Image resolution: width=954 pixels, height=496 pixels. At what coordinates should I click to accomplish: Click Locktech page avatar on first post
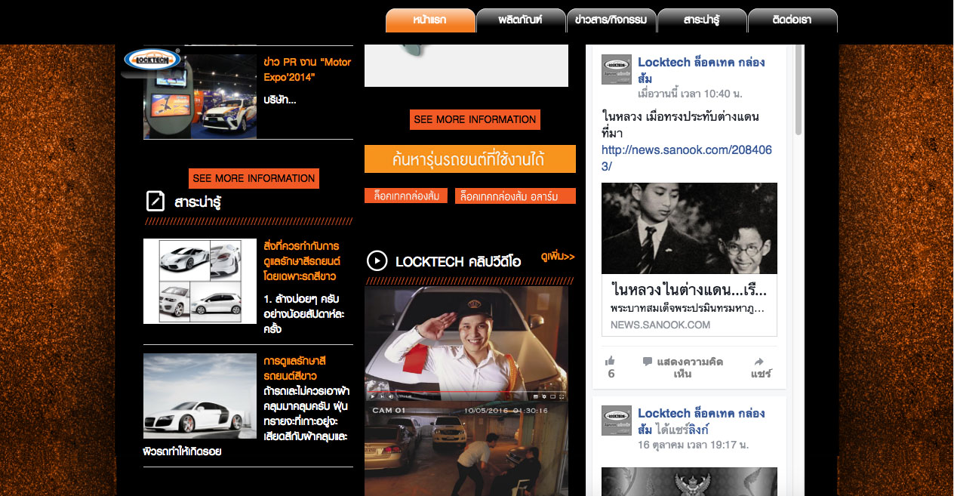(616, 69)
